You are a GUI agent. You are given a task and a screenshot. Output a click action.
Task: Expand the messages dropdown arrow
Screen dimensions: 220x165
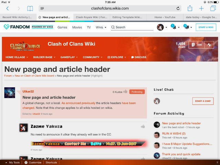click(191, 27)
